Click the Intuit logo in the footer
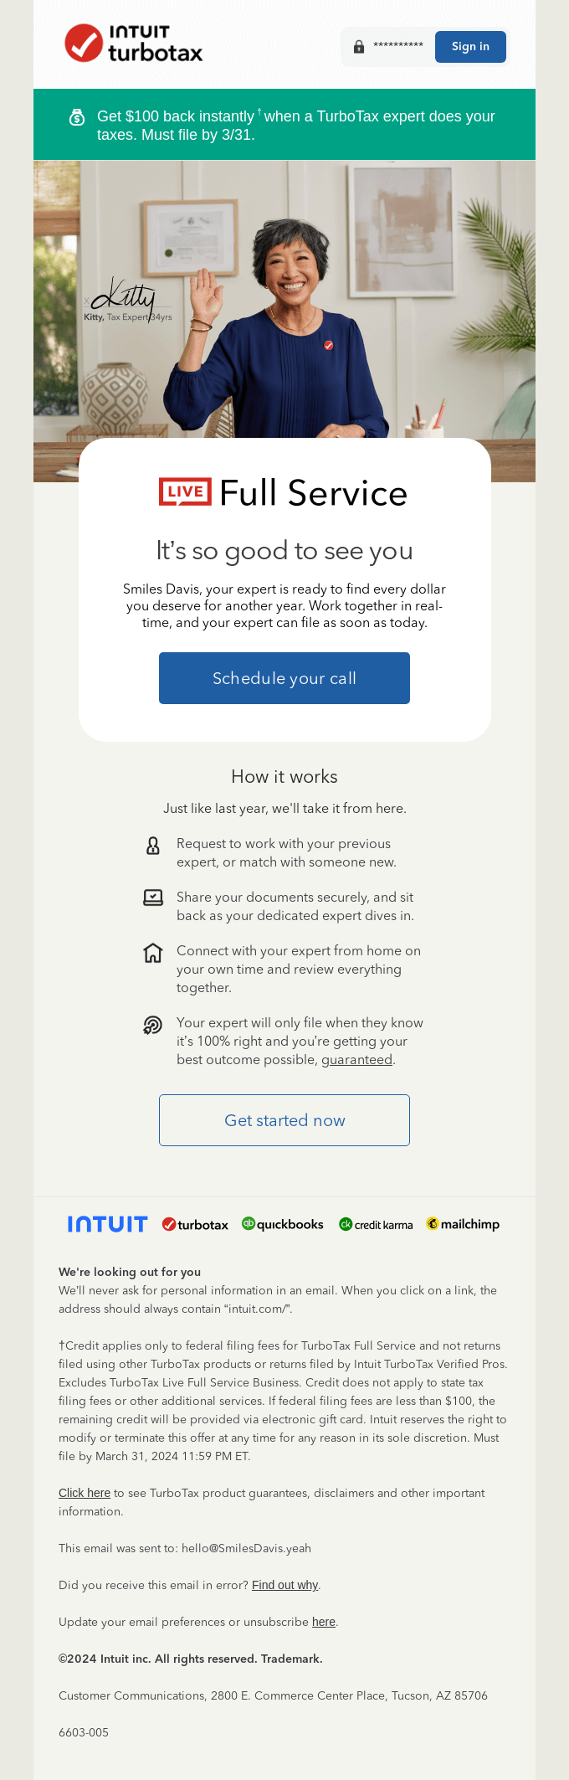This screenshot has height=1780, width=569. coord(106,1223)
